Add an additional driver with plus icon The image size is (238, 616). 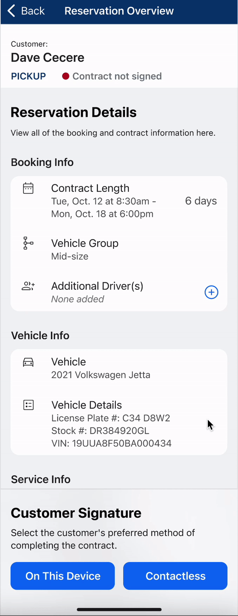tap(211, 293)
